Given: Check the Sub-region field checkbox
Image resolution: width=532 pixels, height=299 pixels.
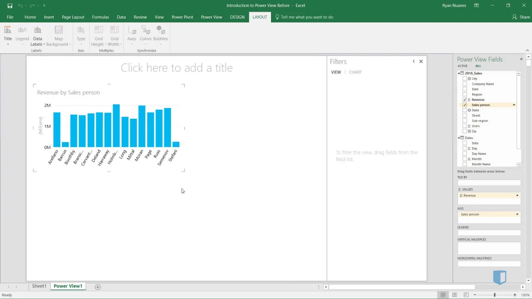Looking at the screenshot, I should (465, 121).
